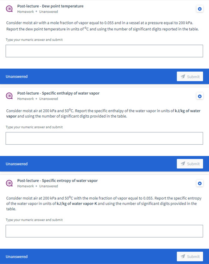
Task: Click the Specific enthalpy question star icon
Action: pyautogui.click(x=200, y=96)
